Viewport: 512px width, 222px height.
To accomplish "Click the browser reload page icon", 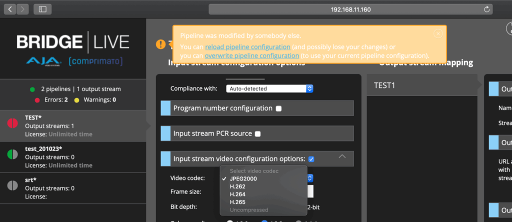I will pyautogui.click(x=486, y=9).
